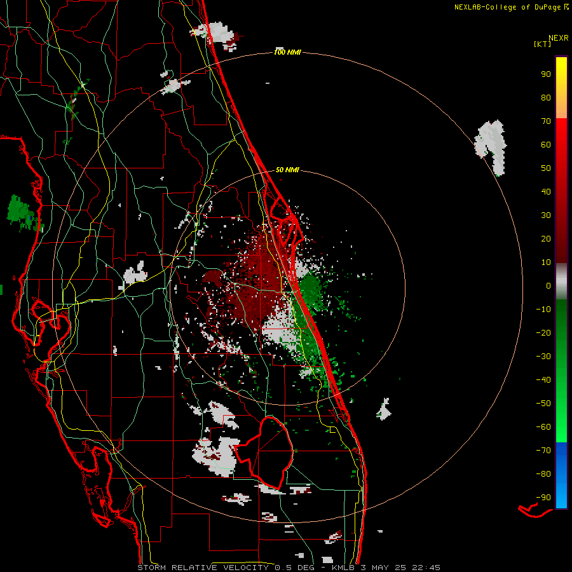Select the -90 value on the velocity scale
This screenshot has width=572, height=572.
click(543, 497)
